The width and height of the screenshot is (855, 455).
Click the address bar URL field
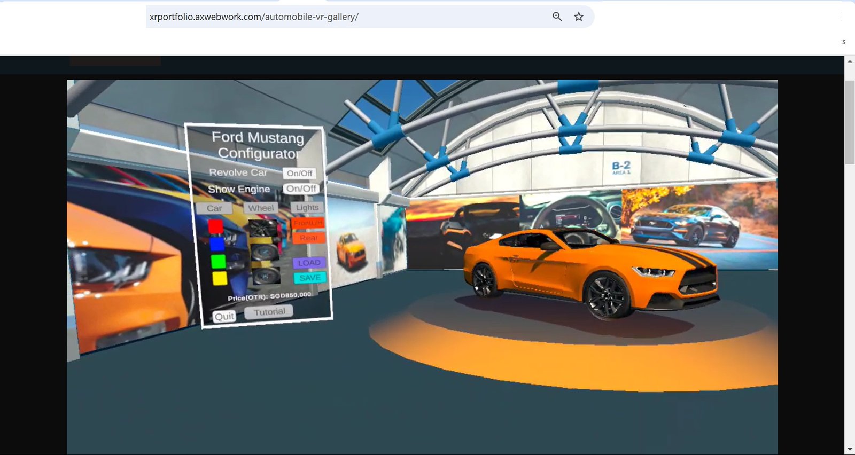(370, 17)
